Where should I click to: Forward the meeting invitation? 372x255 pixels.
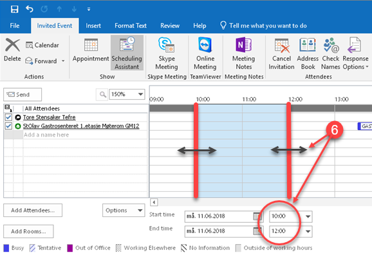point(41,61)
